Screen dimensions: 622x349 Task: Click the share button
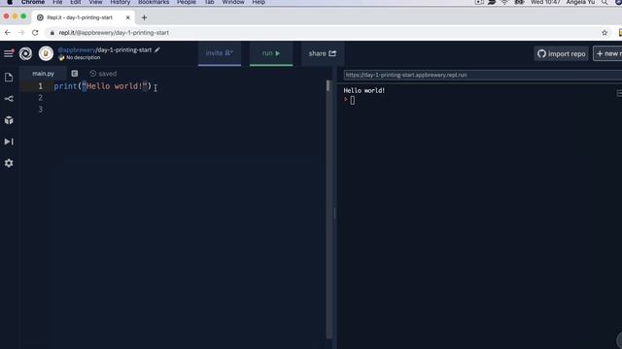[322, 53]
